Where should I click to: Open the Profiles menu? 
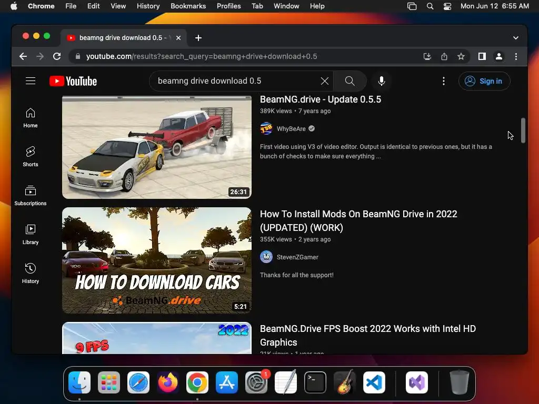tap(228, 6)
